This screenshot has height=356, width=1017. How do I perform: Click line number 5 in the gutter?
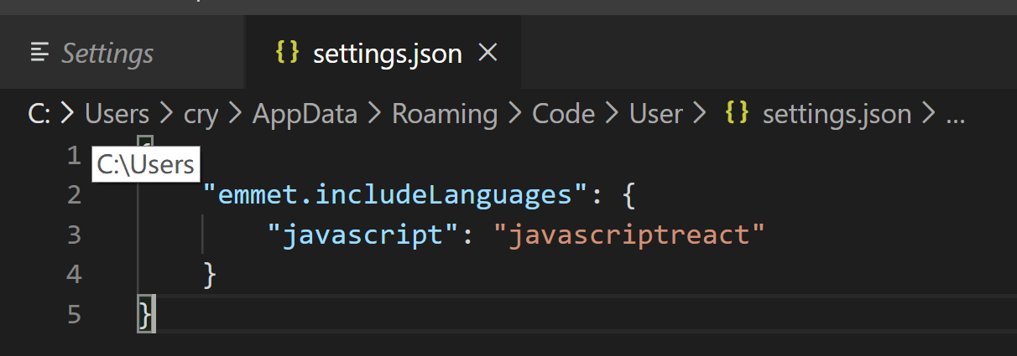[x=74, y=315]
